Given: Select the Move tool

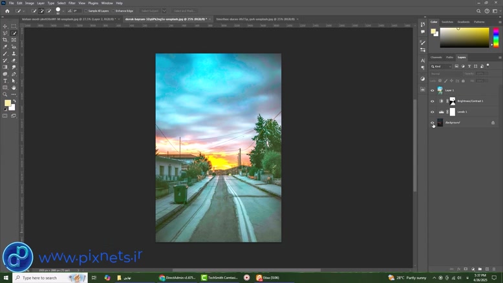Looking at the screenshot, I should [5, 26].
